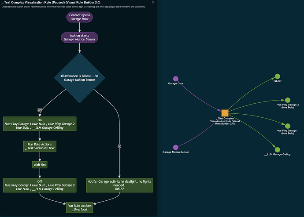Click the On lights action box

(40, 124)
